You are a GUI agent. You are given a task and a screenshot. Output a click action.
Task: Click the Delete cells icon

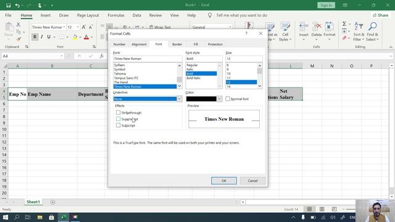[x=317, y=27]
